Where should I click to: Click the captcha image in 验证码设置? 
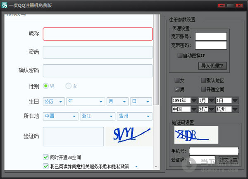click(196, 135)
